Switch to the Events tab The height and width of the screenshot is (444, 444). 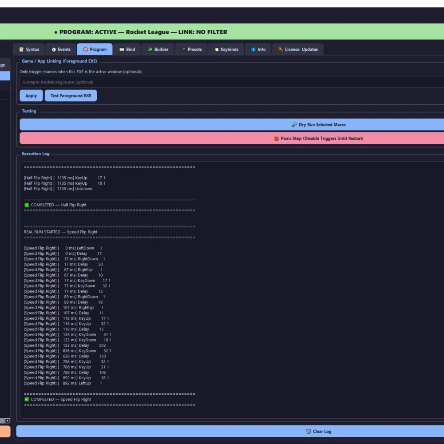60,49
